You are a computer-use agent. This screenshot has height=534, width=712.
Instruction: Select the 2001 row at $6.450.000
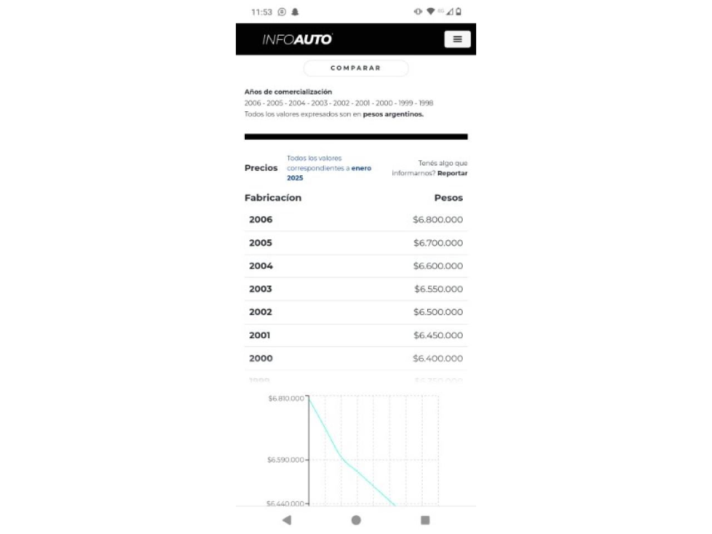click(x=356, y=335)
